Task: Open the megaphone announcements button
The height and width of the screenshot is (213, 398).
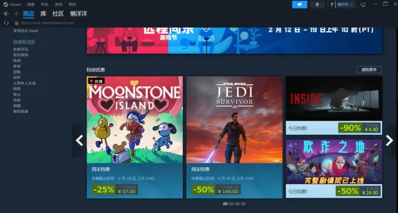Action: tap(299, 5)
